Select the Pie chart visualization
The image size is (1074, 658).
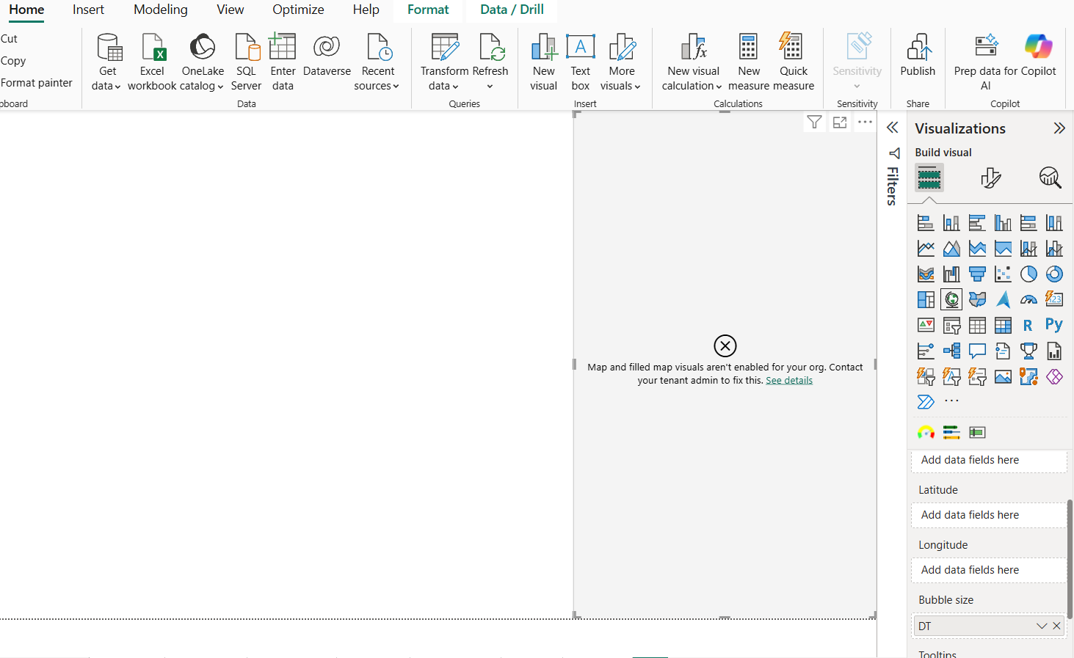(x=1028, y=274)
